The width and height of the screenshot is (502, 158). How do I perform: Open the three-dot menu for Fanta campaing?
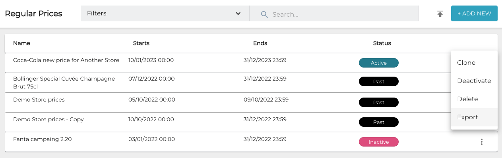click(x=481, y=142)
